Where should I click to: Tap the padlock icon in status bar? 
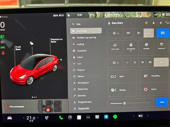coord(69,15)
